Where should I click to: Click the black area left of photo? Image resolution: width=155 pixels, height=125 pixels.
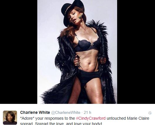click(x=18, y=52)
